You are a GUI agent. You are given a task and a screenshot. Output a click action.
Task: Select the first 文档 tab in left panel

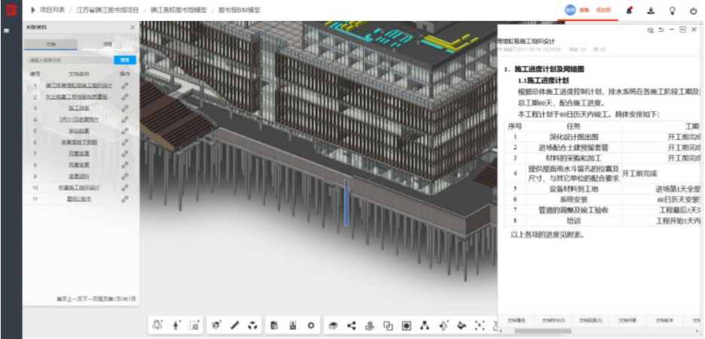50,44
